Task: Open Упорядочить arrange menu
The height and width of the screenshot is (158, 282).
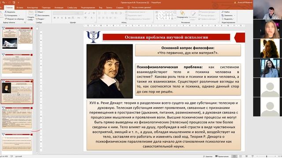Action: click(182, 15)
